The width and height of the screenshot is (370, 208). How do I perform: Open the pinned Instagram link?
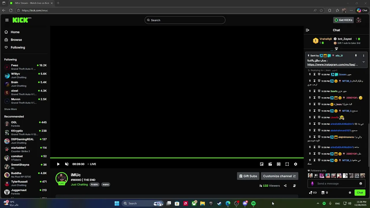tap(332, 65)
